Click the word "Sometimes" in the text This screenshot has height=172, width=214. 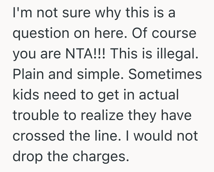click(165, 75)
